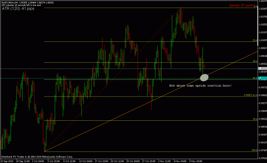Click the Fibonacci 23.6 level label
This screenshot has height=163, width=267.
pos(255,41)
